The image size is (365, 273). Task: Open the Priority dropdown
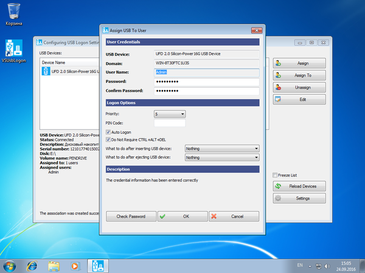(170, 114)
